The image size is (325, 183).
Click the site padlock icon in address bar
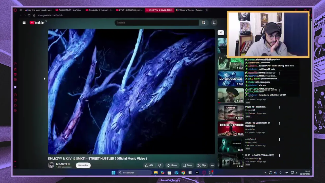34,15
